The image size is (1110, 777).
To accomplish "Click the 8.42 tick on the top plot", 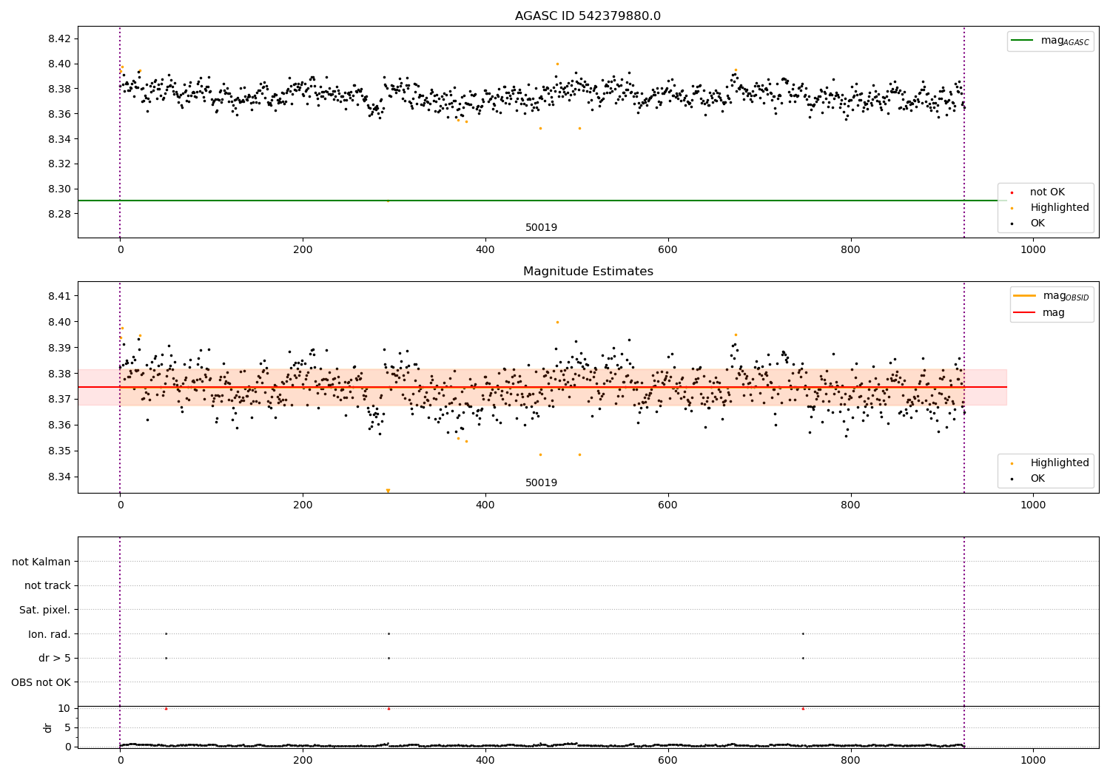I will pos(58,38).
